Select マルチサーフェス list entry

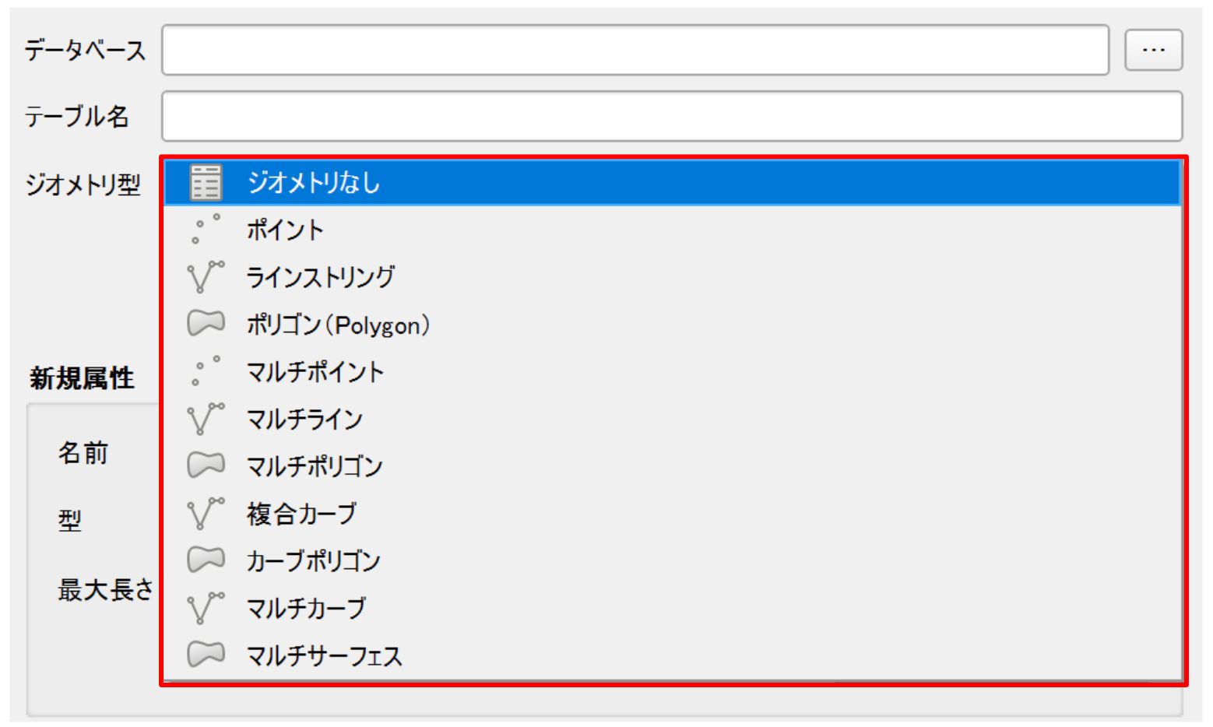tap(673, 655)
